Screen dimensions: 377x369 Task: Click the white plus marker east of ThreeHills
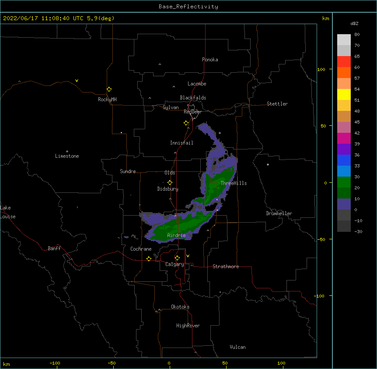[268, 164]
